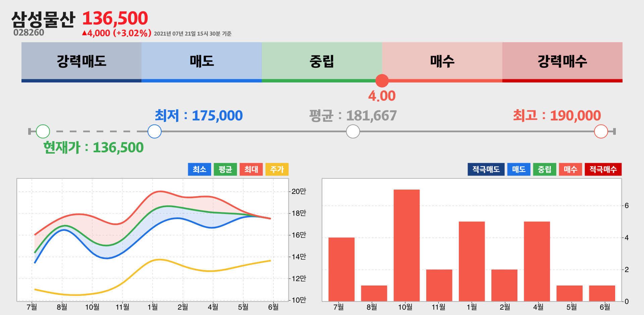Click the 20만 axis label on line chart
The image size is (644, 315).
(299, 191)
